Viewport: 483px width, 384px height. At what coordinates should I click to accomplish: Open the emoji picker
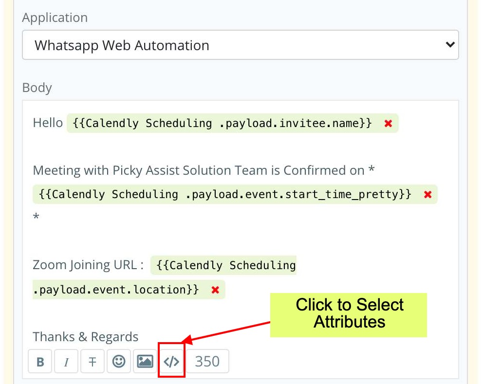(x=119, y=361)
